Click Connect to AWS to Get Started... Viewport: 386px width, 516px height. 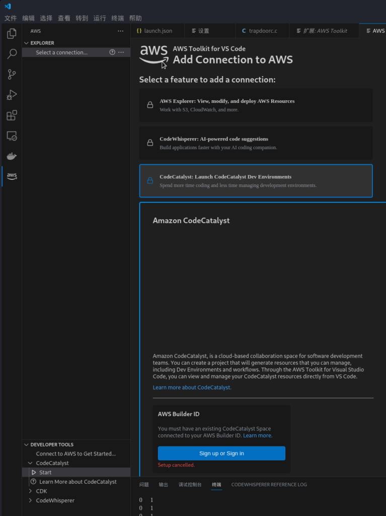[x=76, y=454]
